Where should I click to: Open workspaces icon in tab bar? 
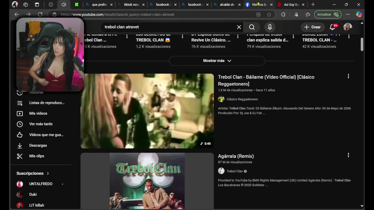click(26, 5)
